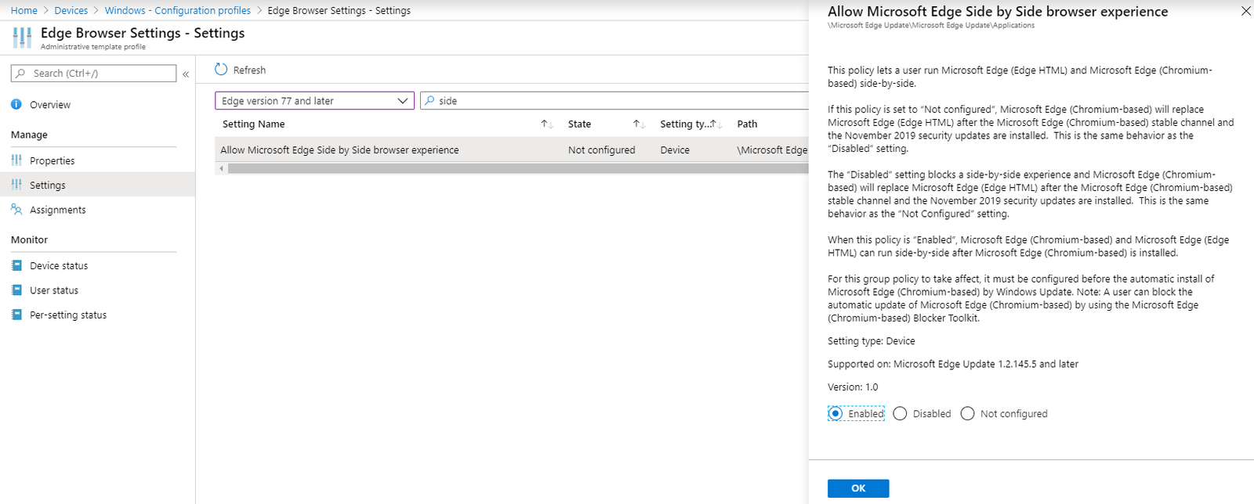Click the OK button

(858, 488)
